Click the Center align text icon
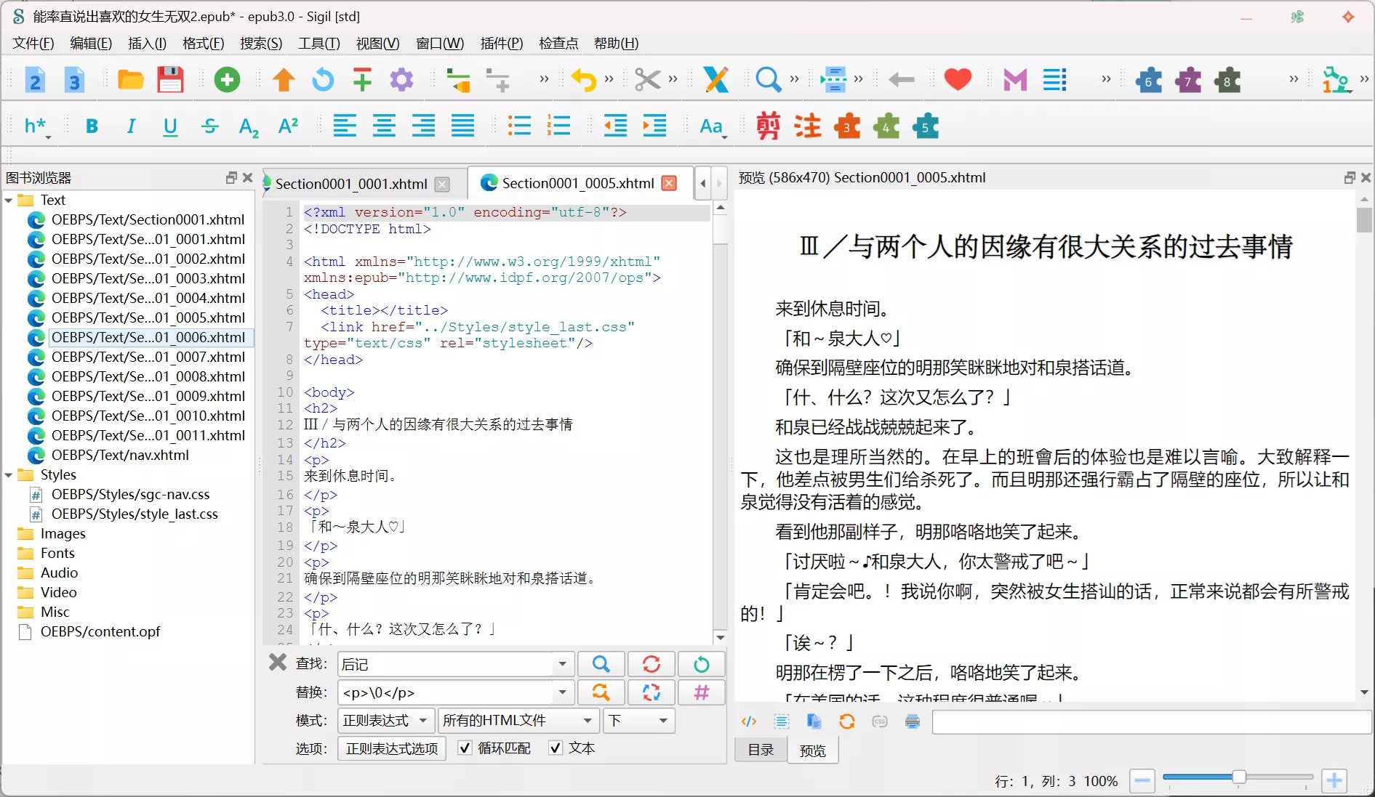Viewport: 1375px width, 797px height. point(384,126)
